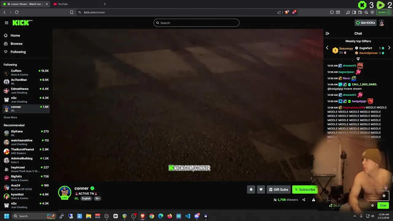Open a new browser tab
This screenshot has height=221, width=393.
[x=105, y=4]
